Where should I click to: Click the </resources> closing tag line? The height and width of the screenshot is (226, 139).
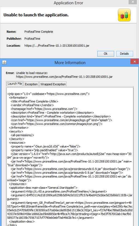18,184
